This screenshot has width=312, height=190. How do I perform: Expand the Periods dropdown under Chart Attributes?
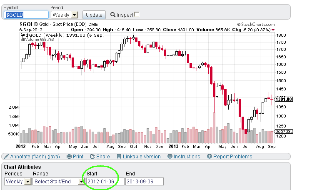point(18,181)
